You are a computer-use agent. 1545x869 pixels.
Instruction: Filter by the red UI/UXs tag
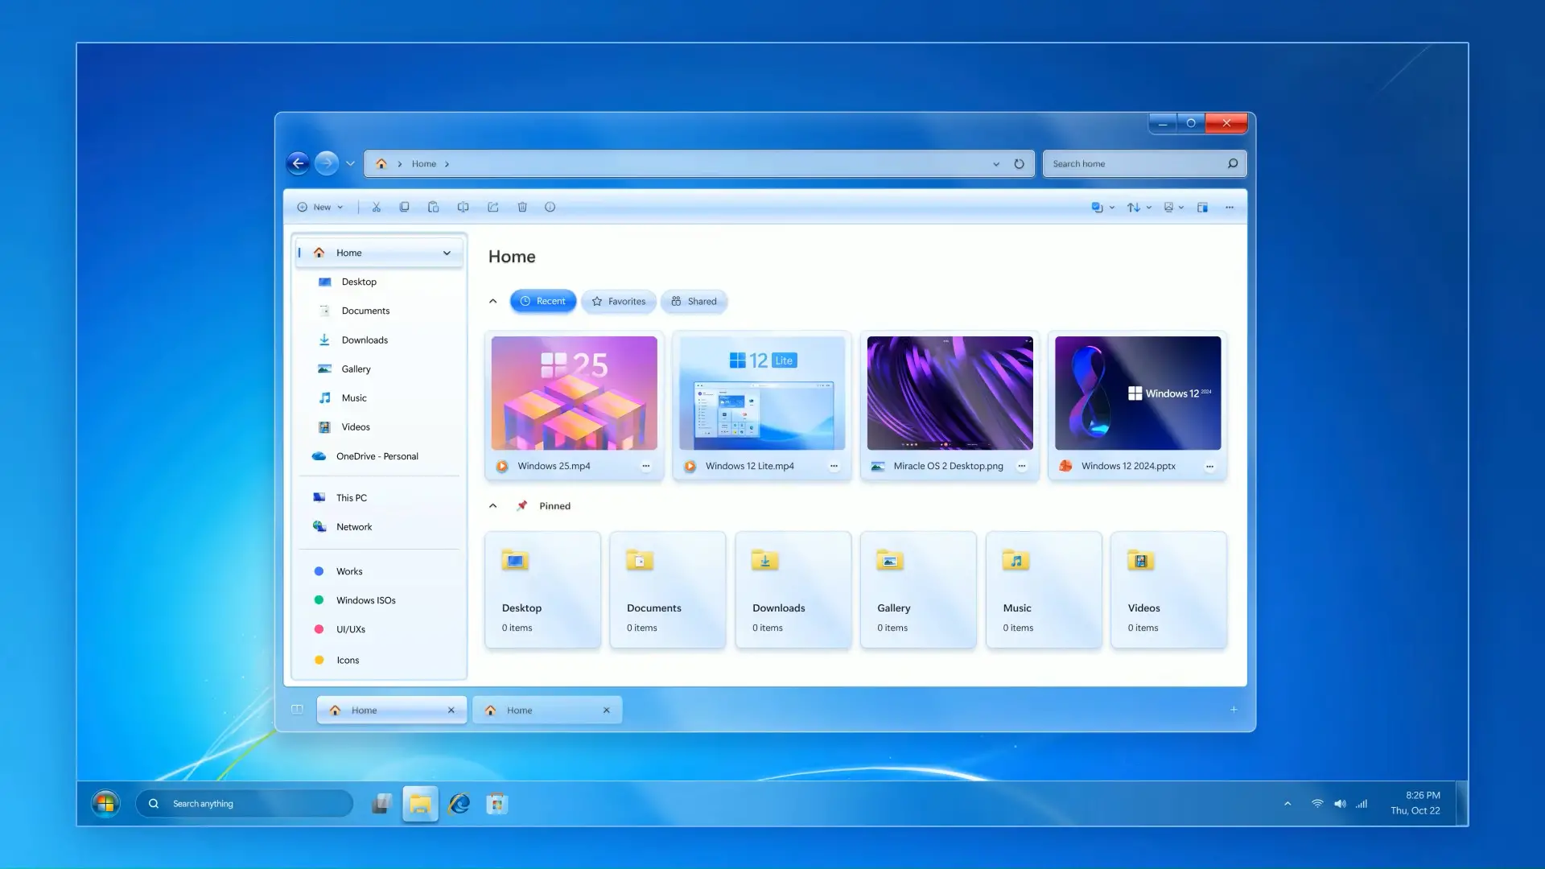click(x=379, y=629)
